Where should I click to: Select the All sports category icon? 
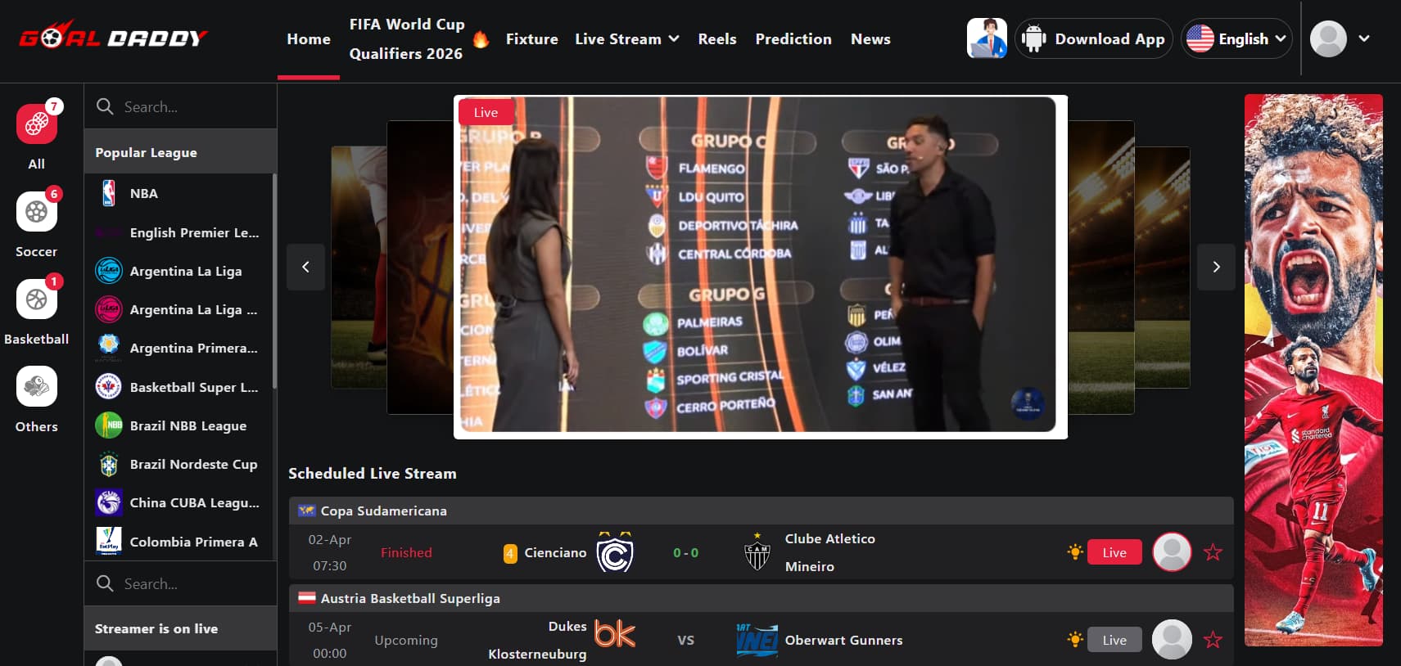coord(36,124)
